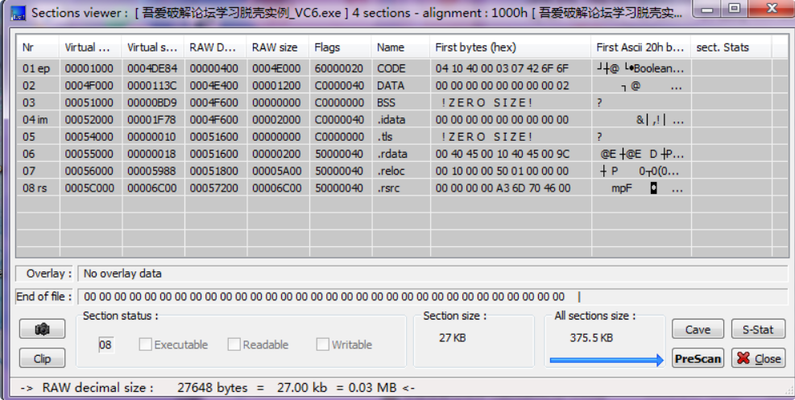Click the Cave button
Viewport: 795px width, 400px height.
[698, 329]
